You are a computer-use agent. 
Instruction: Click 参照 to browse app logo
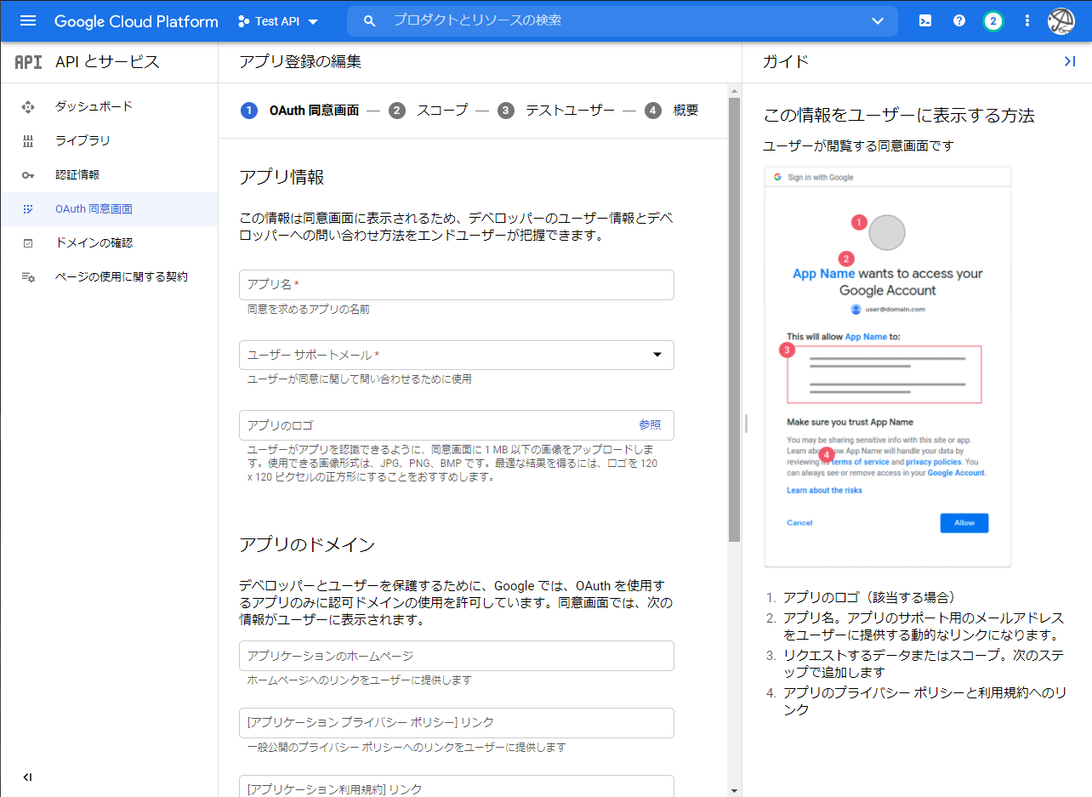(x=650, y=424)
